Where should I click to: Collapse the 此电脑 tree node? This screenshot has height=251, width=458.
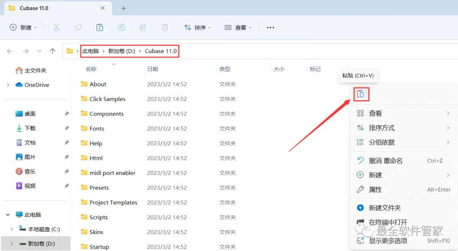(x=8, y=215)
